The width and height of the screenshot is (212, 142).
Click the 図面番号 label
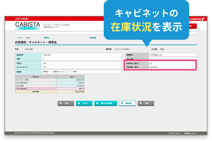pyautogui.click(x=130, y=55)
